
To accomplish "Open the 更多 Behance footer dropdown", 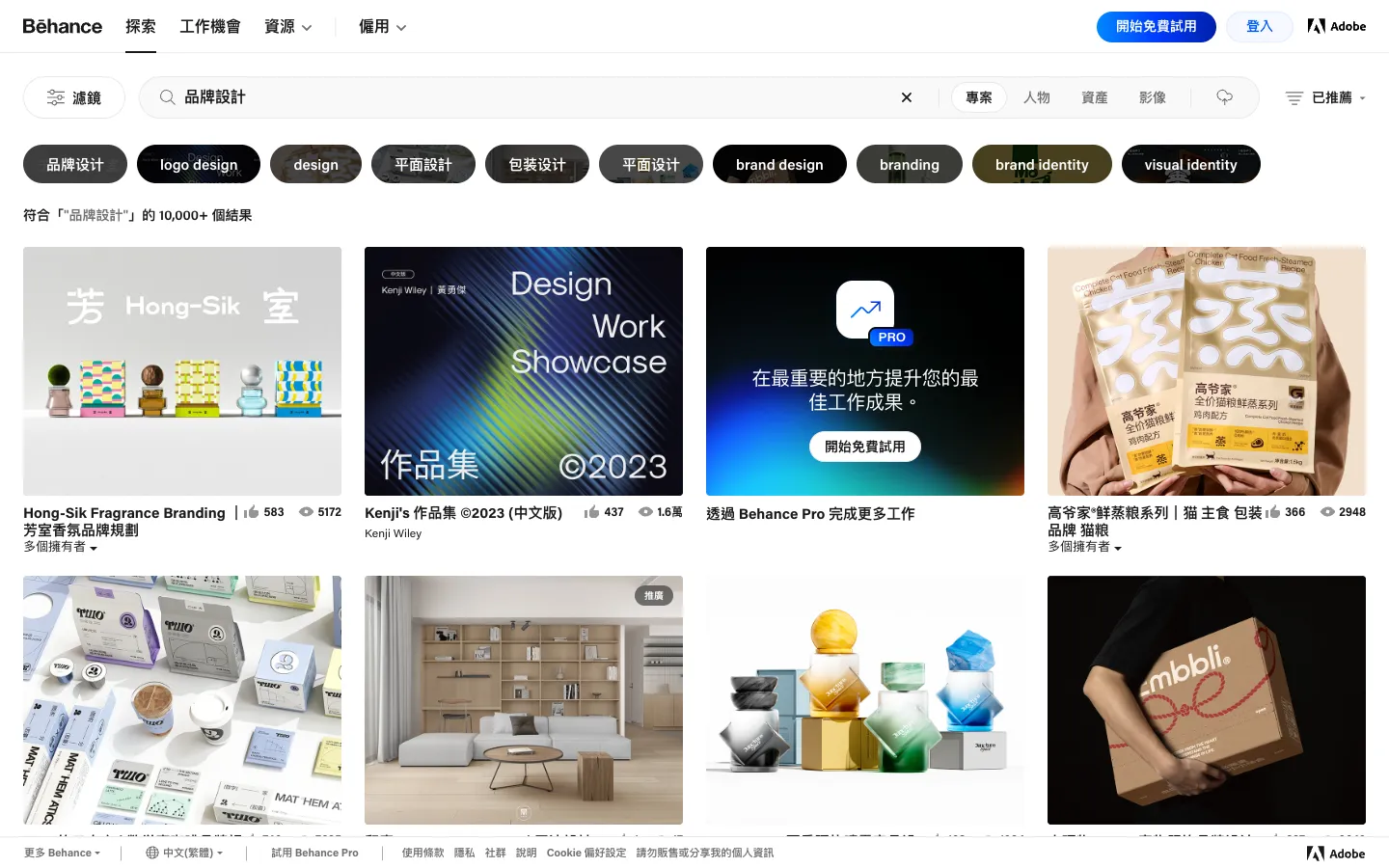I will click(x=62, y=853).
